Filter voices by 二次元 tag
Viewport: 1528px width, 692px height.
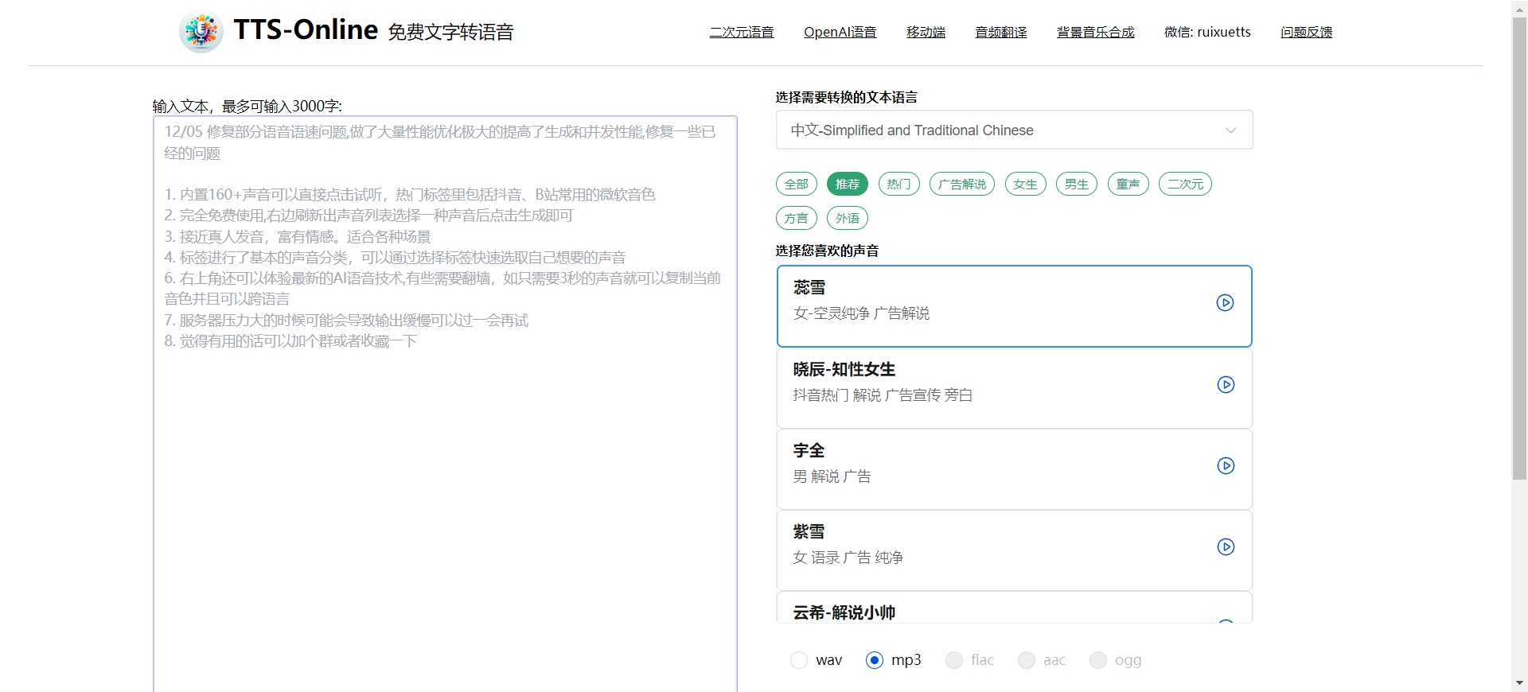1186,184
